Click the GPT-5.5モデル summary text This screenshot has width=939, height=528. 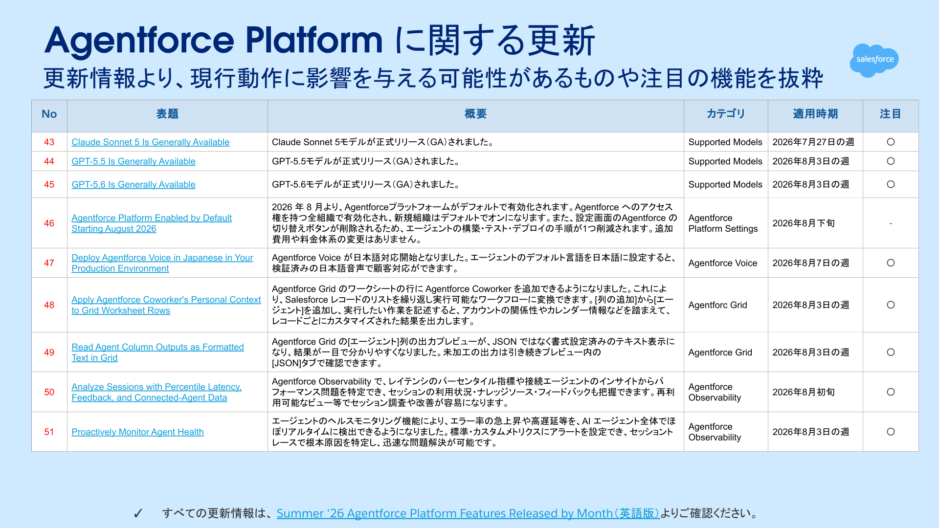click(x=367, y=161)
